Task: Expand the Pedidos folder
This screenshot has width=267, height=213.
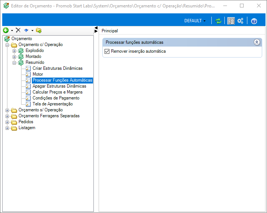Action: pyautogui.click(x=7, y=122)
